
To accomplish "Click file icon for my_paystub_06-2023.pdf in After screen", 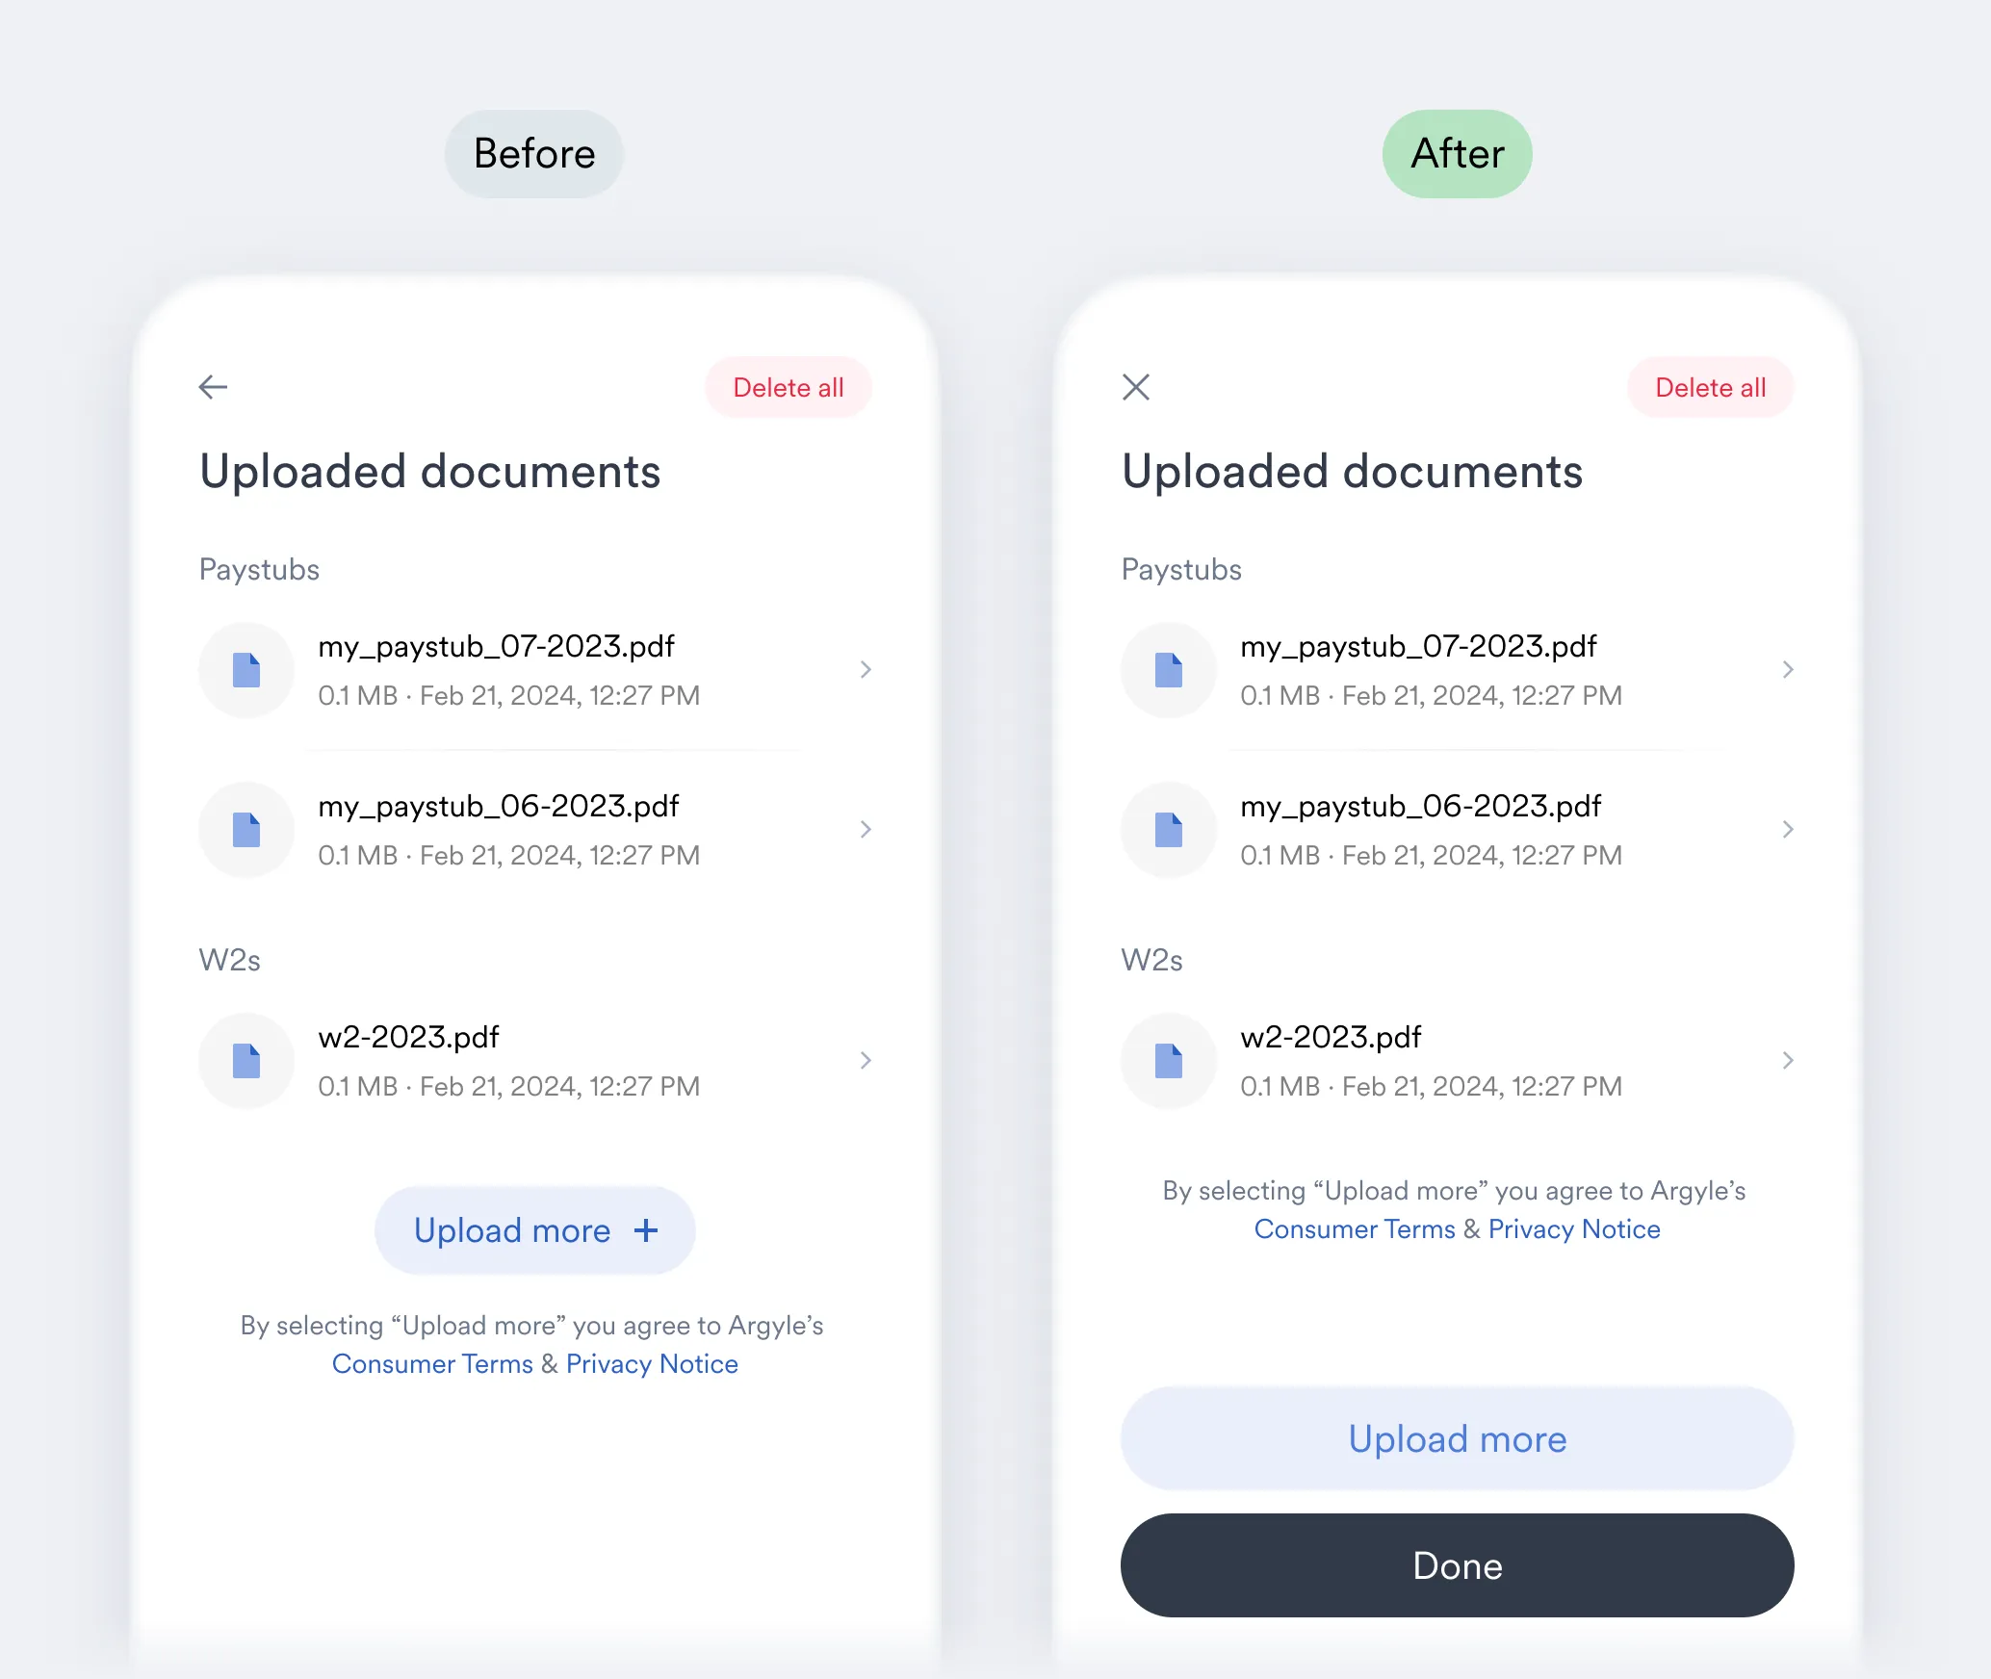I will pyautogui.click(x=1169, y=830).
